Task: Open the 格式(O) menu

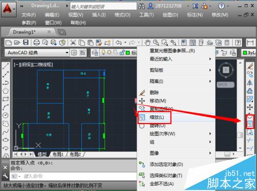Action: [122, 15]
